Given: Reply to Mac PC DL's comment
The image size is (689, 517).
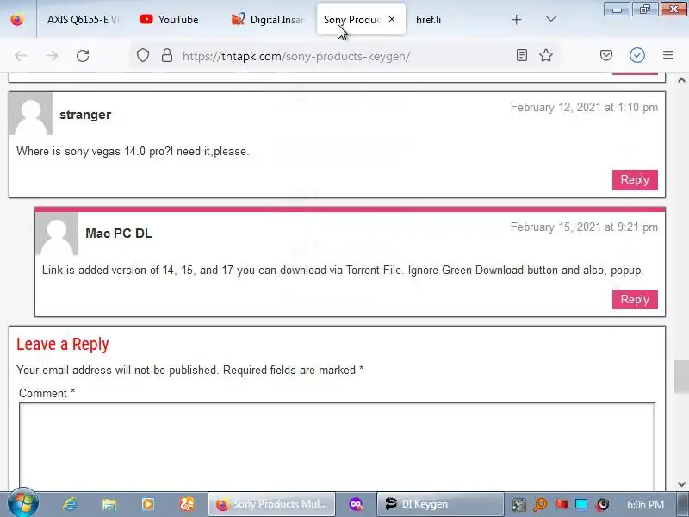Looking at the screenshot, I should [x=635, y=299].
